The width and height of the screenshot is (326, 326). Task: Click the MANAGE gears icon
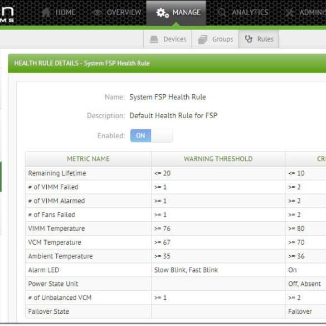pos(162,13)
